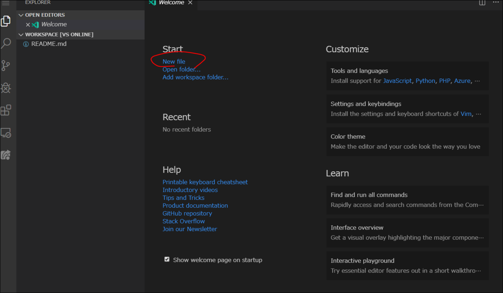Open Tips and Tricks link
Screen dimensions: 503x293
184,198
